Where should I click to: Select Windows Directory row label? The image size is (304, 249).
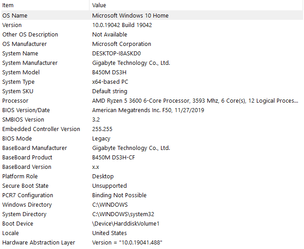click(27, 205)
